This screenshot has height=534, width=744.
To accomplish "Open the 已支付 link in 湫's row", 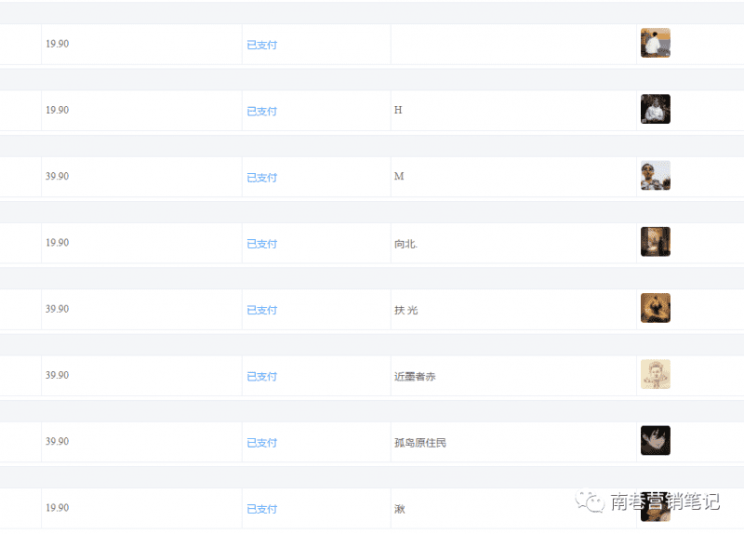I will click(261, 509).
